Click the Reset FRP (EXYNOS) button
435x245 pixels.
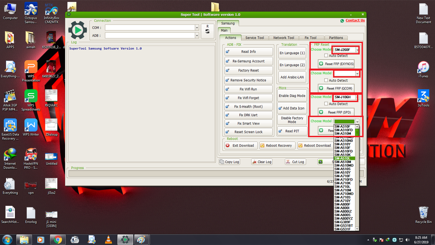point(336,64)
